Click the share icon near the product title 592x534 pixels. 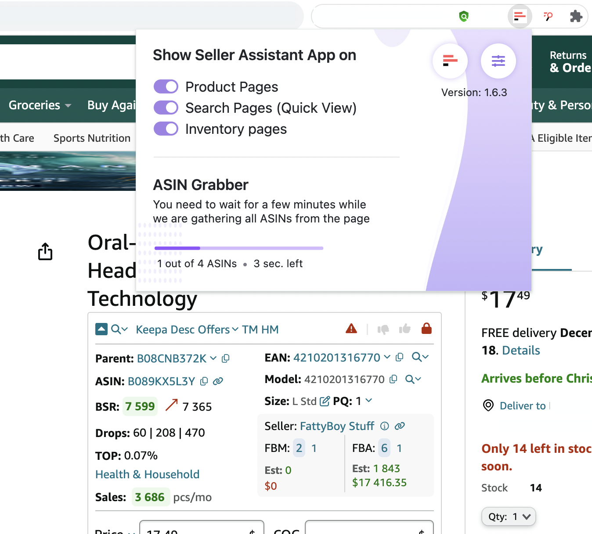click(45, 251)
